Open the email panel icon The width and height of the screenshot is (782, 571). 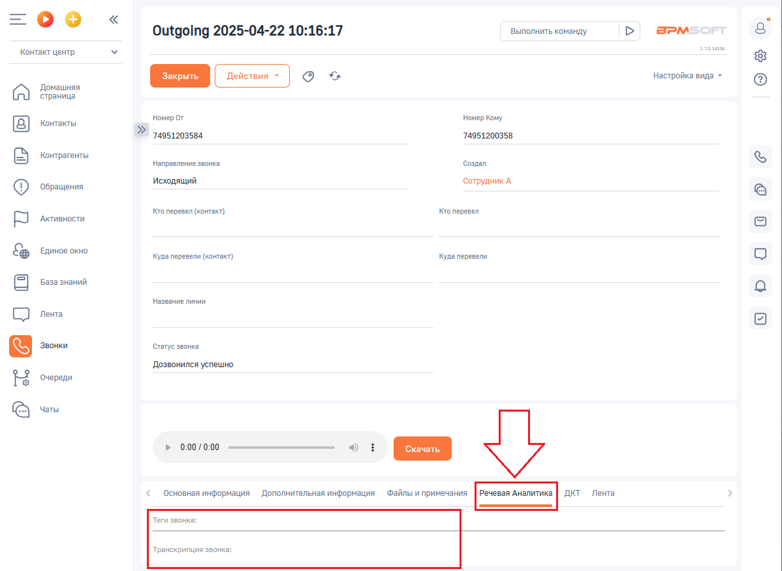coord(760,221)
